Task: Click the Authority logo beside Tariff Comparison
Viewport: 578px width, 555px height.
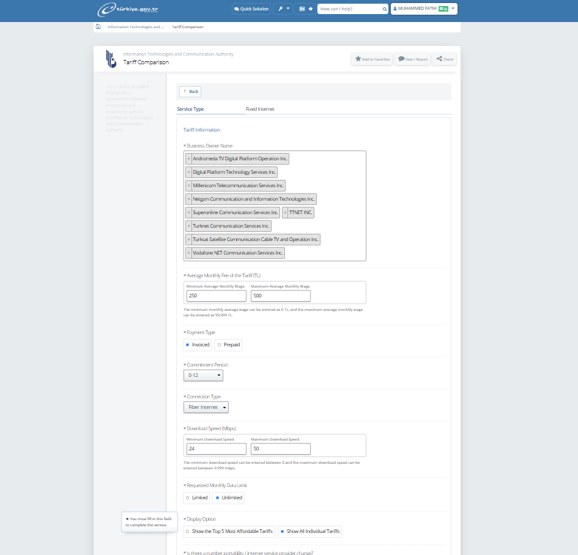Action: coord(111,59)
